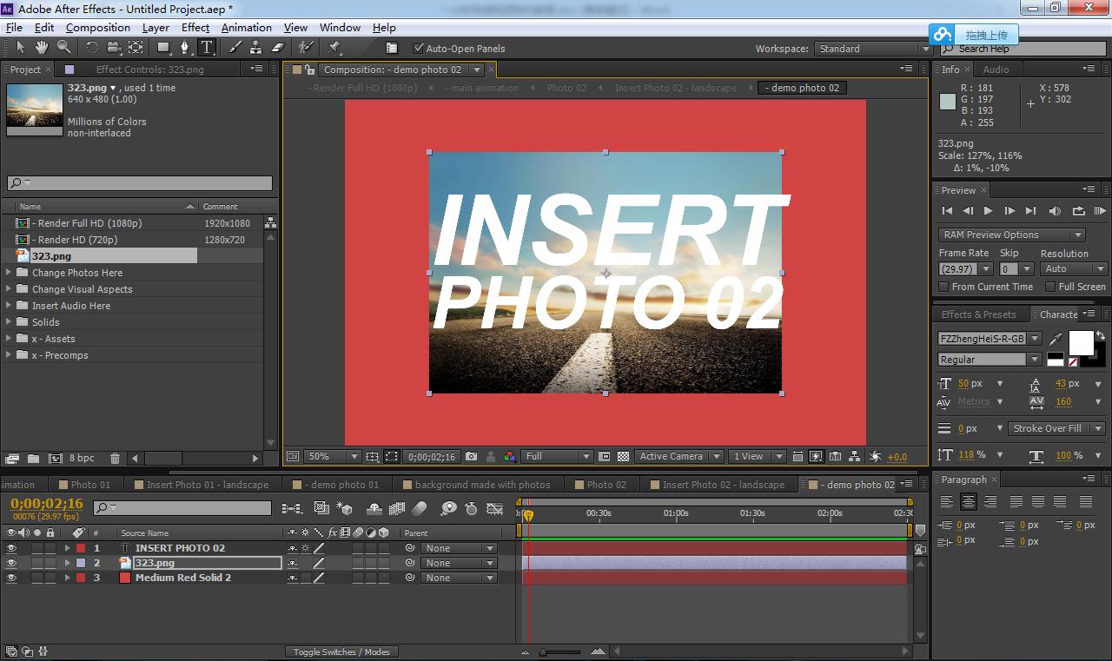The image size is (1112, 661).
Task: Open the Composition menu
Action: 97,27
